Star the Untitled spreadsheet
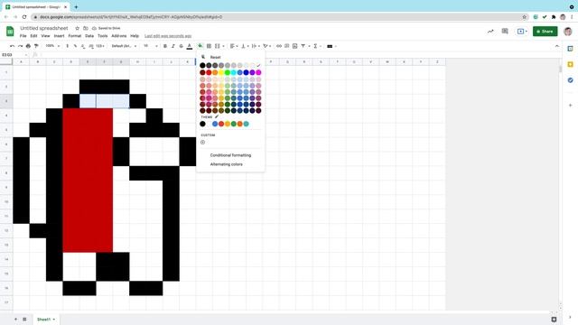This screenshot has width=578, height=325. [x=77, y=28]
